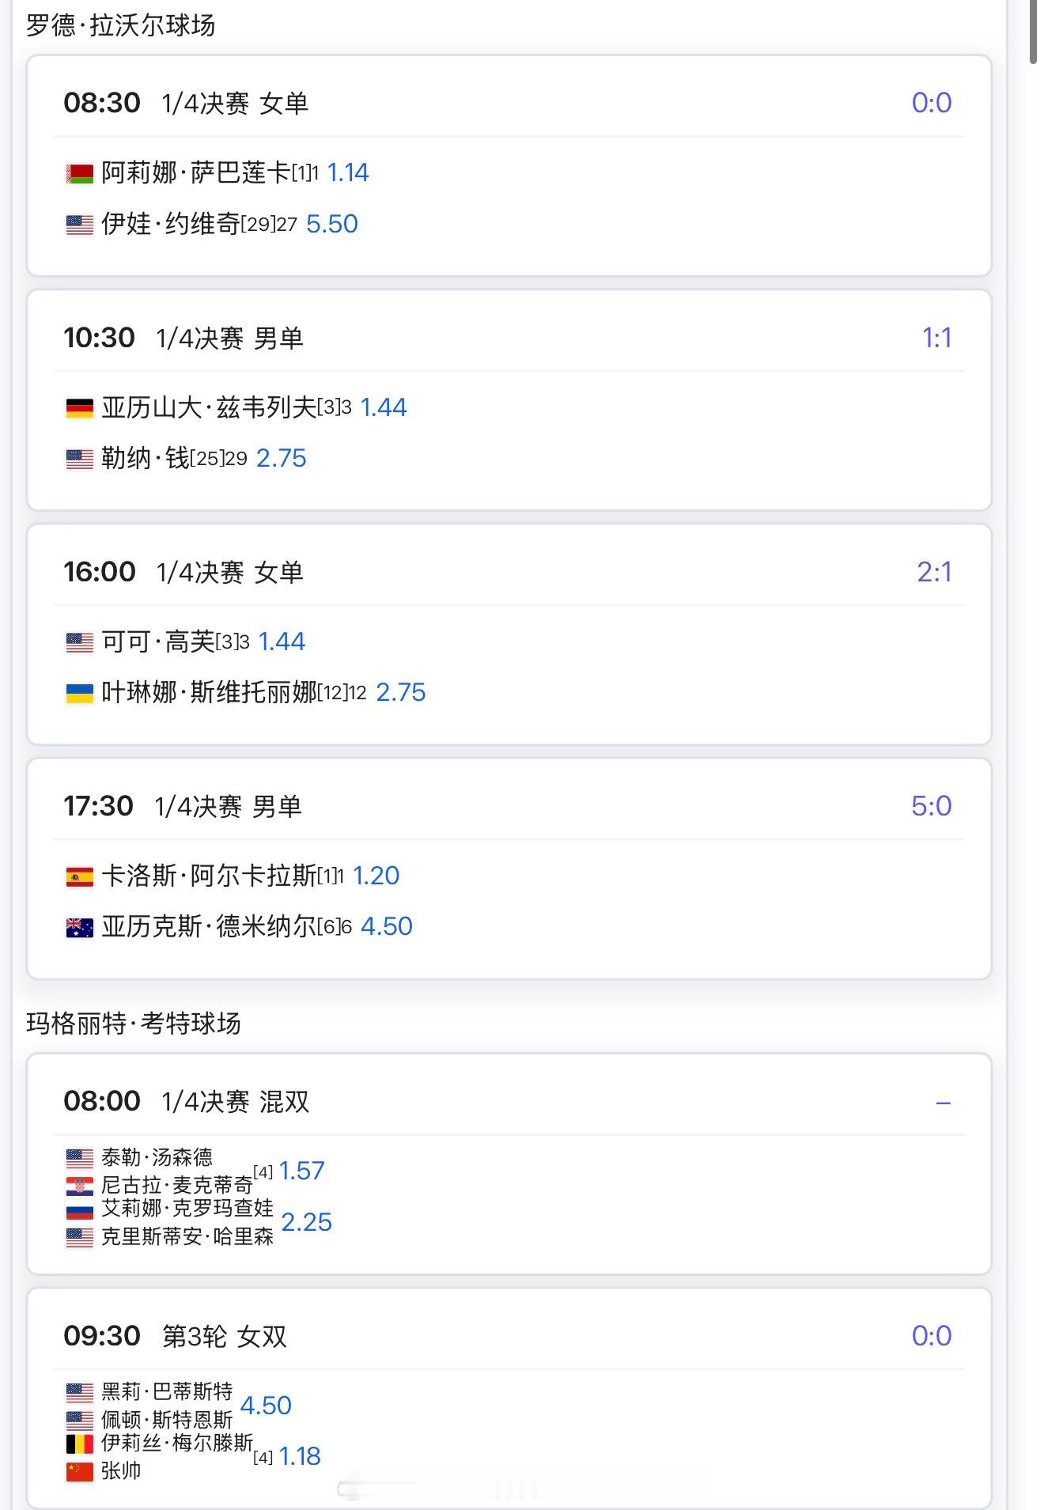Open the 2:1 score of 16:00 match
The image size is (1044, 1510).
coord(934,572)
